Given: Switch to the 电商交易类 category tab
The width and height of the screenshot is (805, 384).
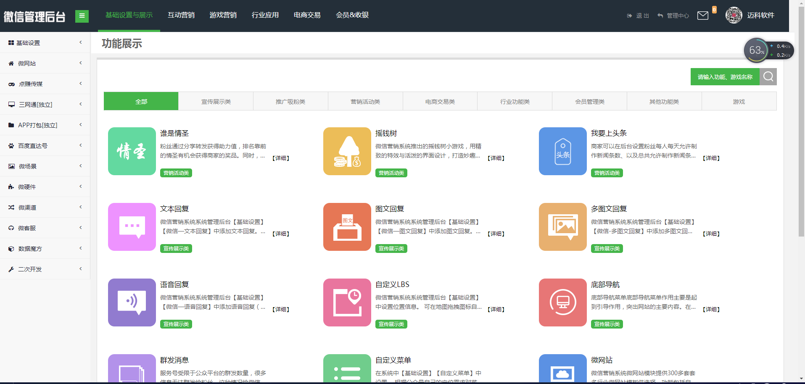Looking at the screenshot, I should pos(440,101).
